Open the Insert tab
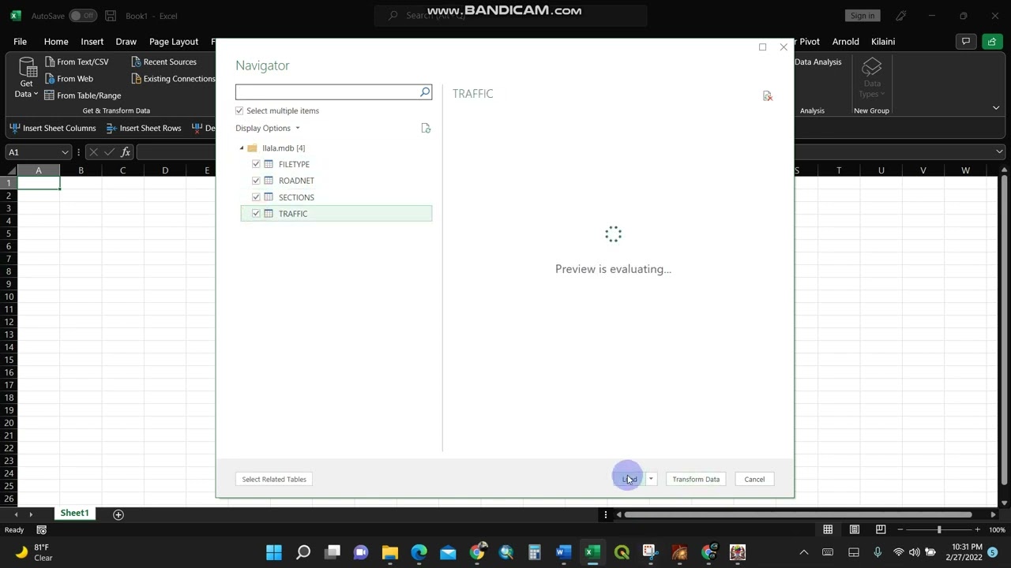 tap(92, 42)
